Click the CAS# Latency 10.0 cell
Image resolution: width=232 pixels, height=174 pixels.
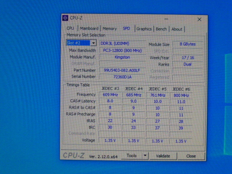pyautogui.click(x=157, y=101)
